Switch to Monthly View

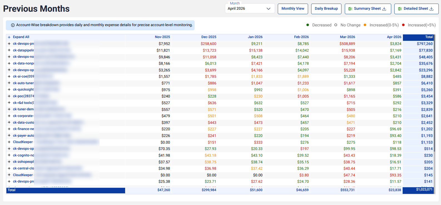pyautogui.click(x=293, y=9)
